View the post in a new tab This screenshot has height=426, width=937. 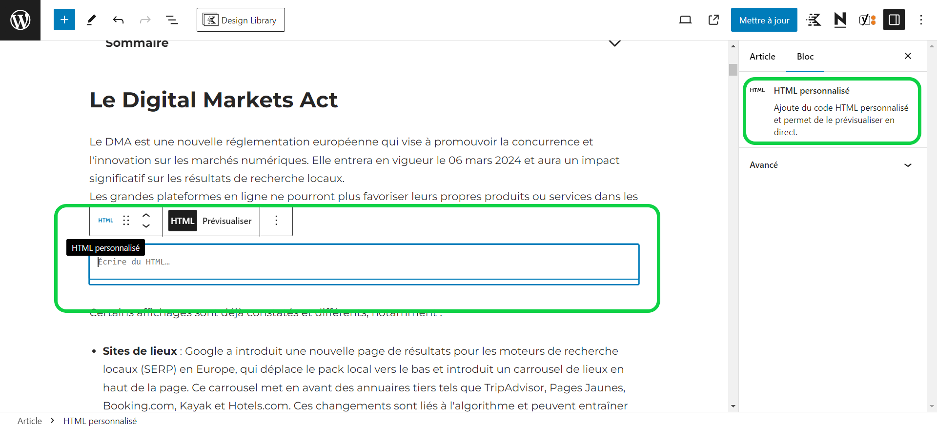[713, 20]
